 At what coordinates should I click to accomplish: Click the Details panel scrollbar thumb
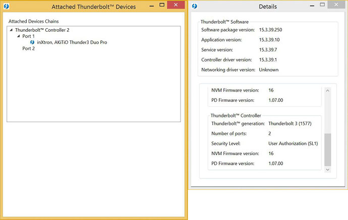tap(327, 149)
